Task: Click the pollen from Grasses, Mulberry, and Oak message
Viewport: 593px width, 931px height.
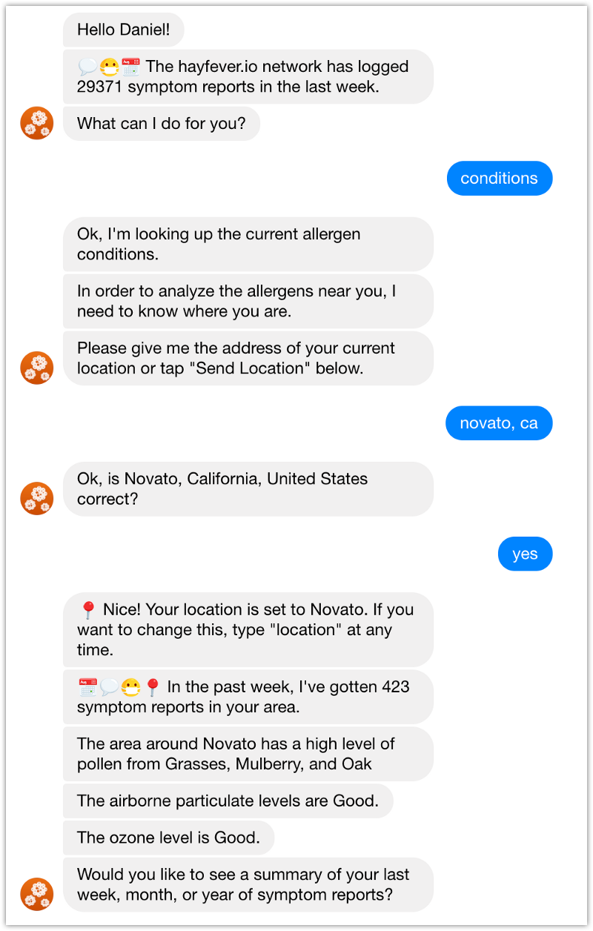Action: click(x=248, y=753)
